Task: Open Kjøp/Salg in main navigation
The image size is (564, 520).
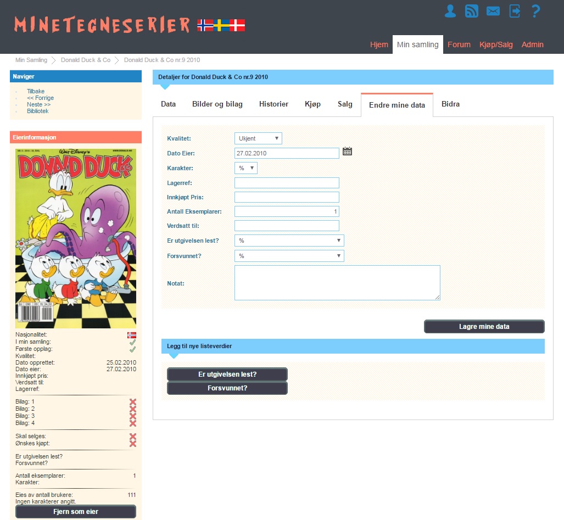Action: tap(496, 44)
